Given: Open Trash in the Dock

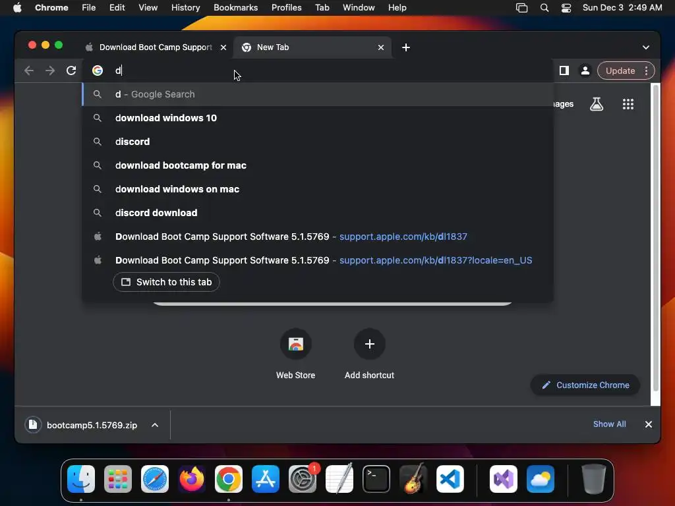Looking at the screenshot, I should coord(594,479).
